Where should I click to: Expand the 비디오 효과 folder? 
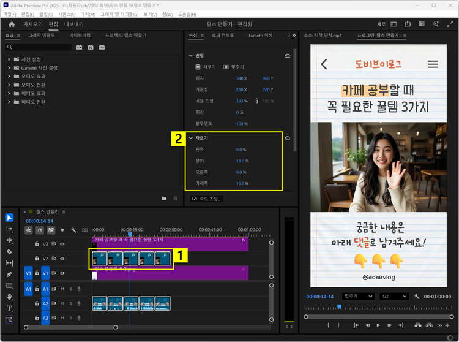click(x=9, y=93)
